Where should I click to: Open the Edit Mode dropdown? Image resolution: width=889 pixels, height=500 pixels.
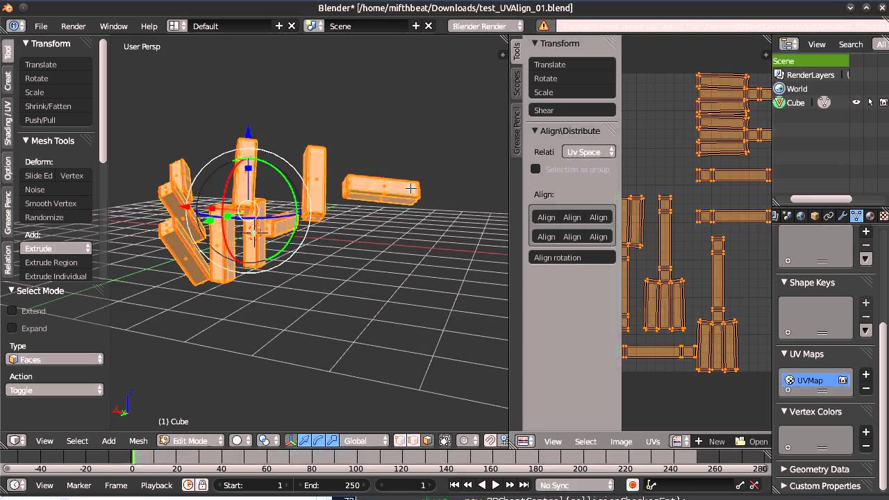tap(191, 440)
